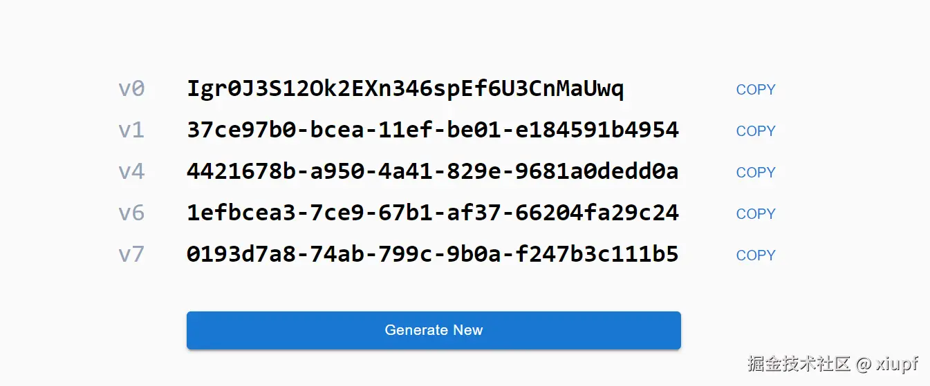Viewport: 930px width, 386px height.
Task: Click the Generate New button
Action: coord(434,330)
